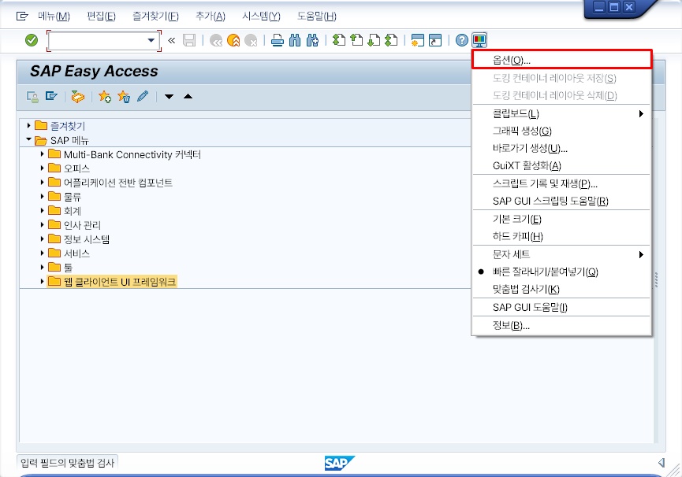Choose 스크립트 기록 및 재생(P)... entry
This screenshot has width=682, height=477.
(561, 184)
